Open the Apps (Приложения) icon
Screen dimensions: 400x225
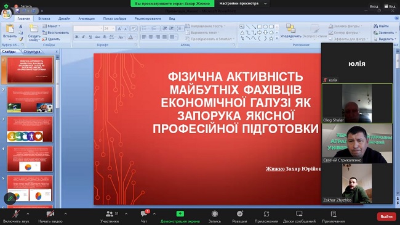(x=266, y=214)
